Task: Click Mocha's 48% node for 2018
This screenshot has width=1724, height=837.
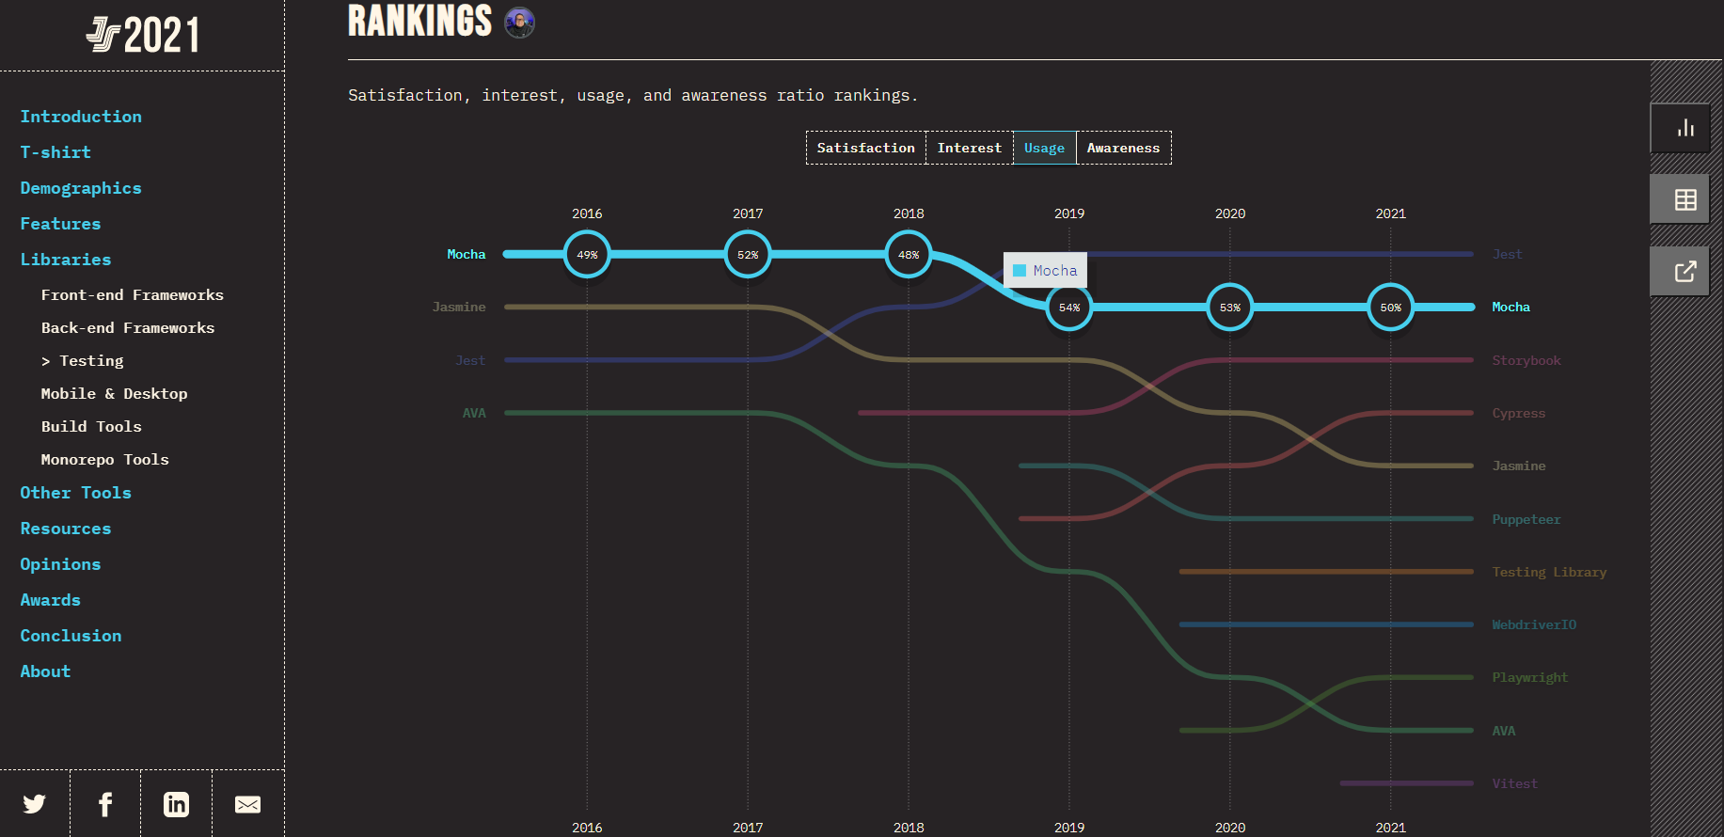Action: (909, 254)
